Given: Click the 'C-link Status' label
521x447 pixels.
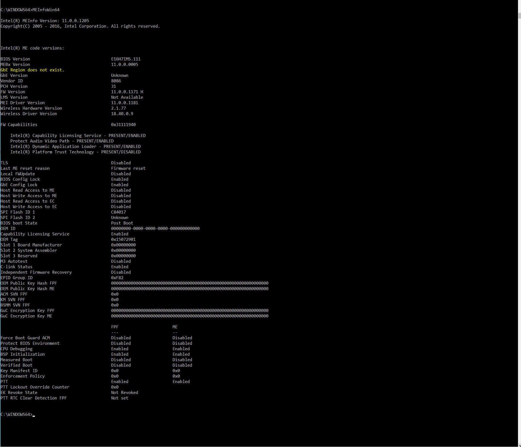Looking at the screenshot, I should pos(16,267).
